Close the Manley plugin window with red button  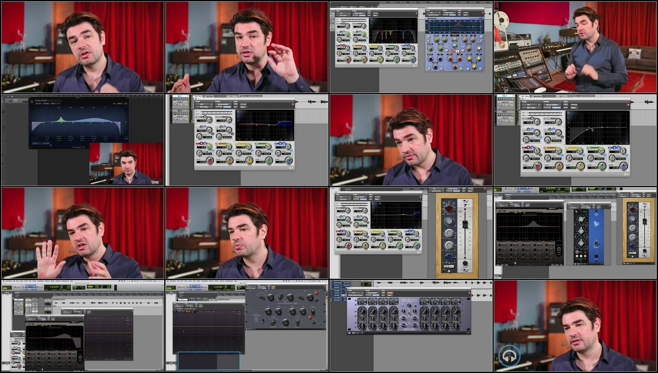click(469, 293)
